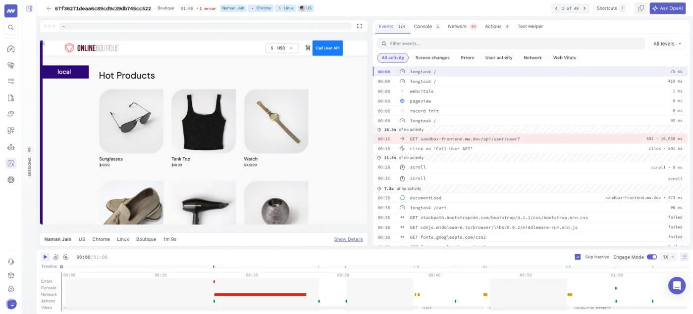Open the first sidebar icon below search

click(11, 49)
